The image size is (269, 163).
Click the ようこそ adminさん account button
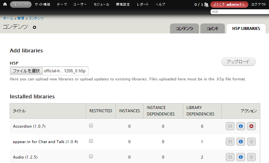(x=229, y=5)
